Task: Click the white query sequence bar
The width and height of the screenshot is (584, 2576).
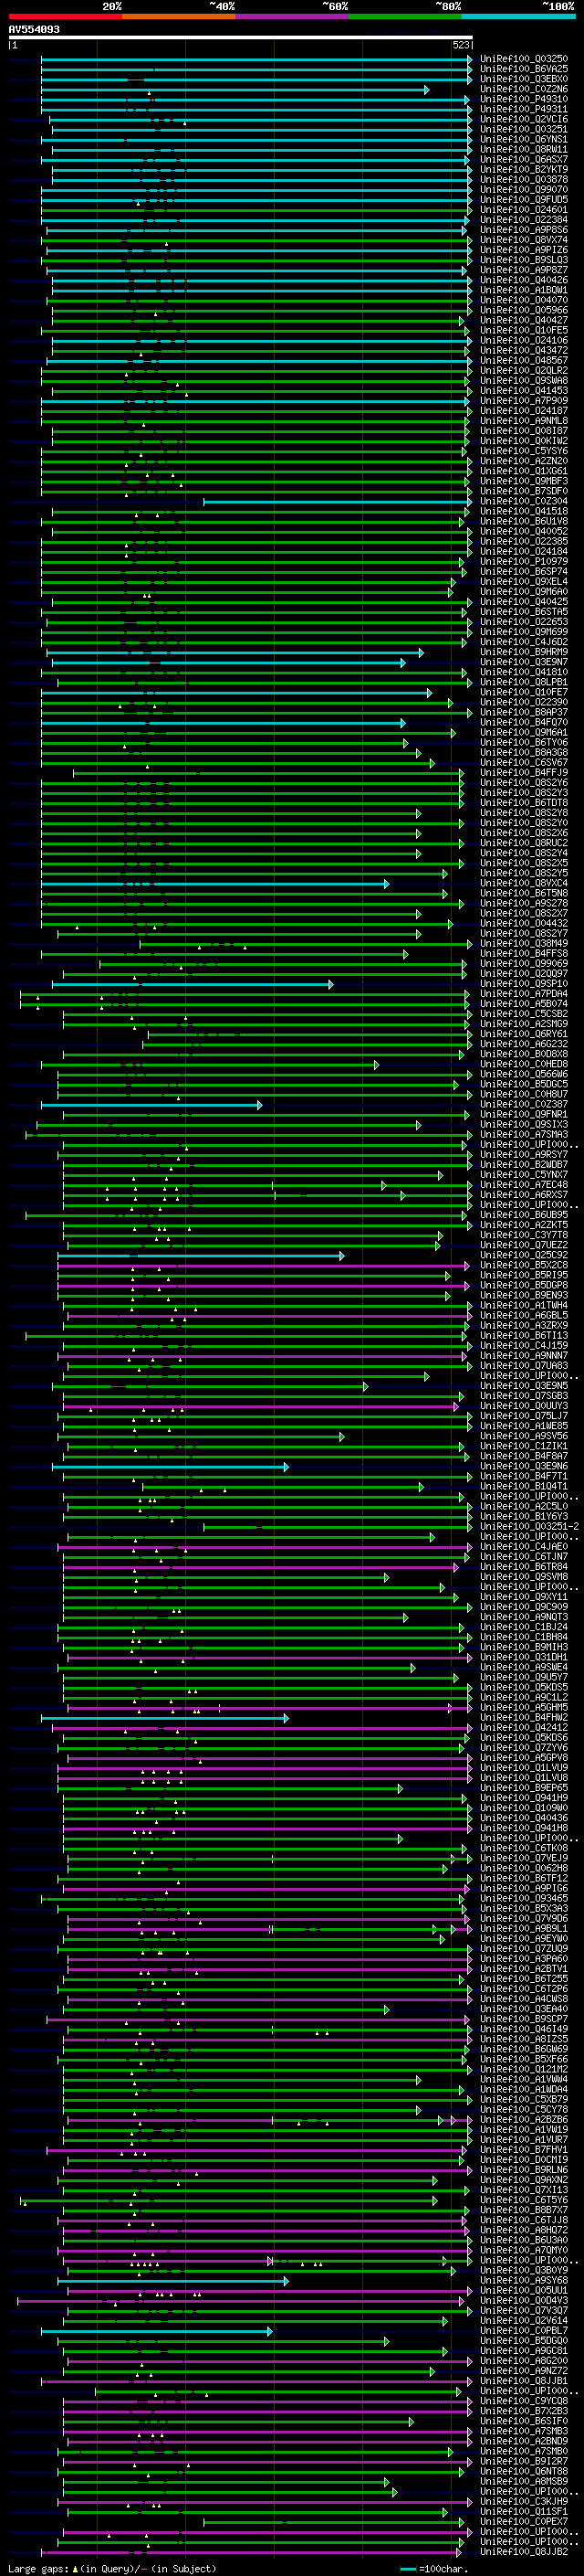Action: coord(241,37)
